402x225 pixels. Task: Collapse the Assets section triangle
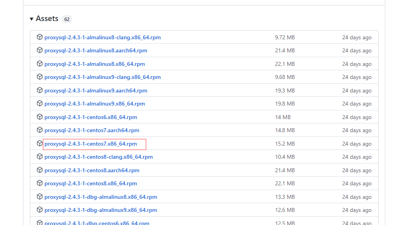pyautogui.click(x=31, y=19)
